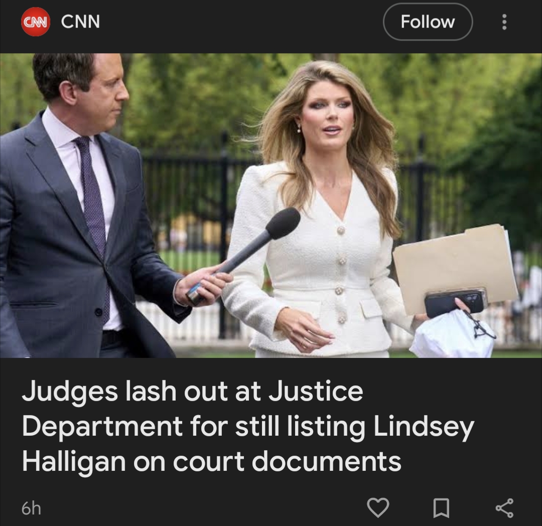Tap the article photo thumbnail
Viewport: 542px width, 526px height.
click(x=271, y=205)
